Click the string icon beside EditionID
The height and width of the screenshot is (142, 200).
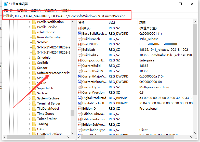80,109
